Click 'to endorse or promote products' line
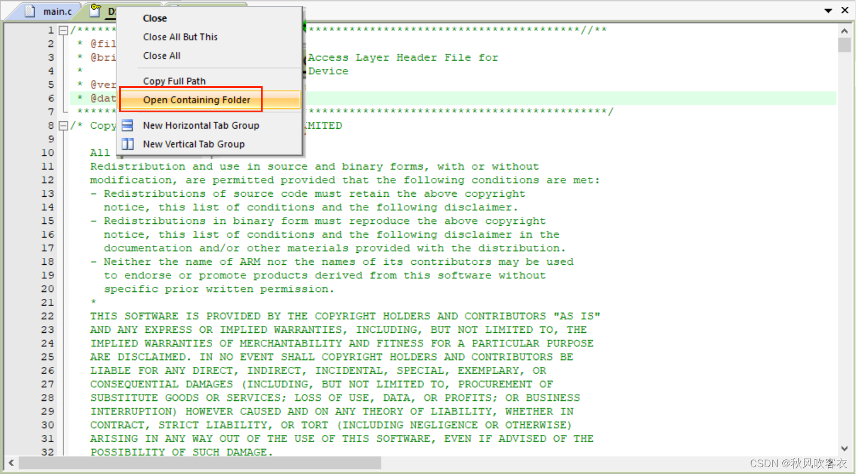The image size is (856, 474). pos(324,275)
